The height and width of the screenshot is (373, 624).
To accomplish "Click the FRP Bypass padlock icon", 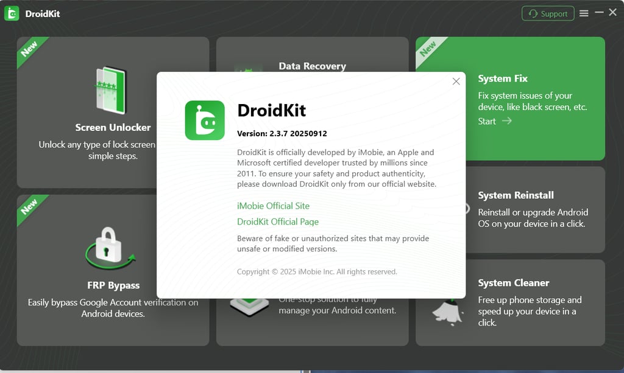I will (110, 248).
